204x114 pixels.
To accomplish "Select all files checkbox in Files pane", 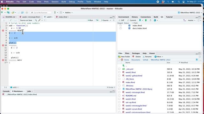I will click(119, 60).
